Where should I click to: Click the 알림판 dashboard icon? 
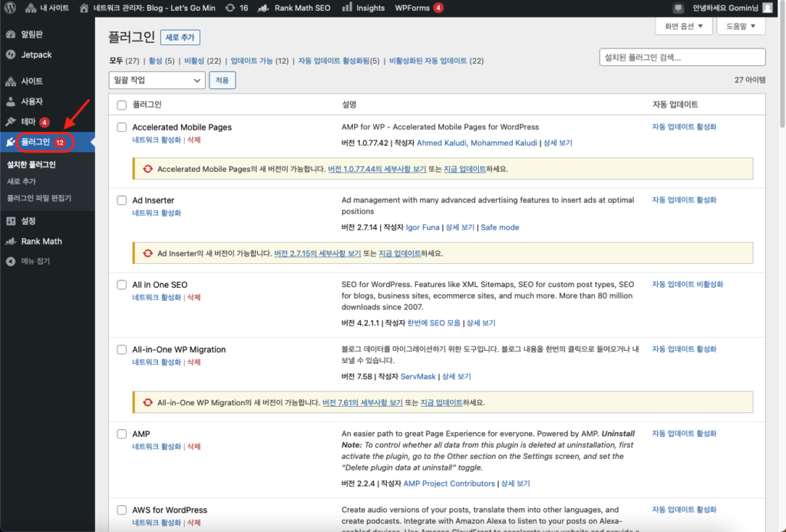11,34
